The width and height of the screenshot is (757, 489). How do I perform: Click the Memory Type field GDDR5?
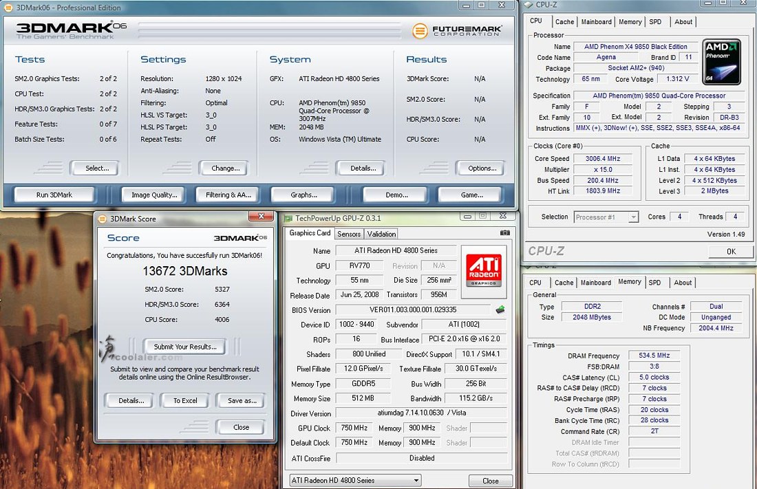(363, 384)
